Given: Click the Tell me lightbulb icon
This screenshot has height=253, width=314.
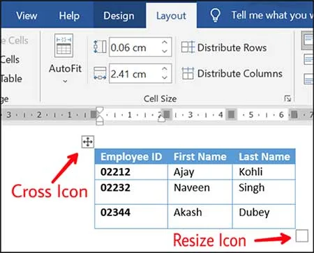Looking at the screenshot, I should [215, 15].
